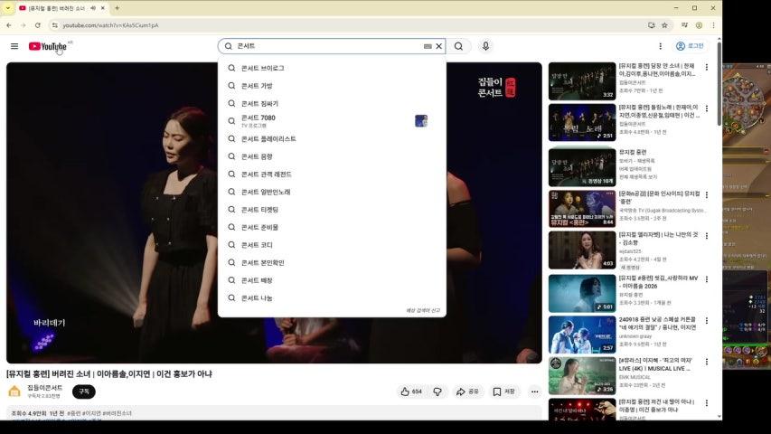Click the YouTube logo to go home

click(x=48, y=46)
